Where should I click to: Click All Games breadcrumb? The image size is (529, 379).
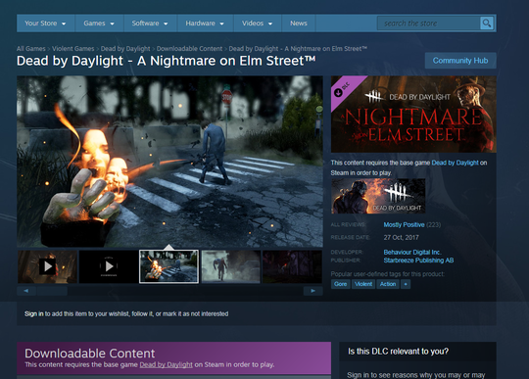click(x=31, y=49)
